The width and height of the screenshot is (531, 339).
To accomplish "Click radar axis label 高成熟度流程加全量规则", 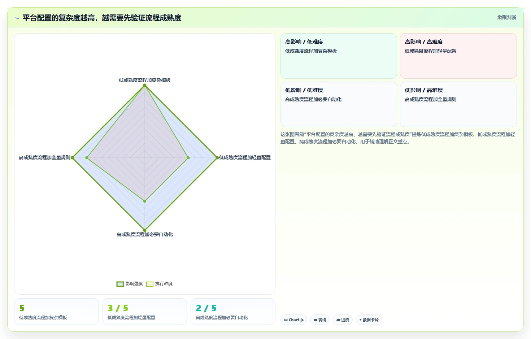I will click(x=44, y=157).
